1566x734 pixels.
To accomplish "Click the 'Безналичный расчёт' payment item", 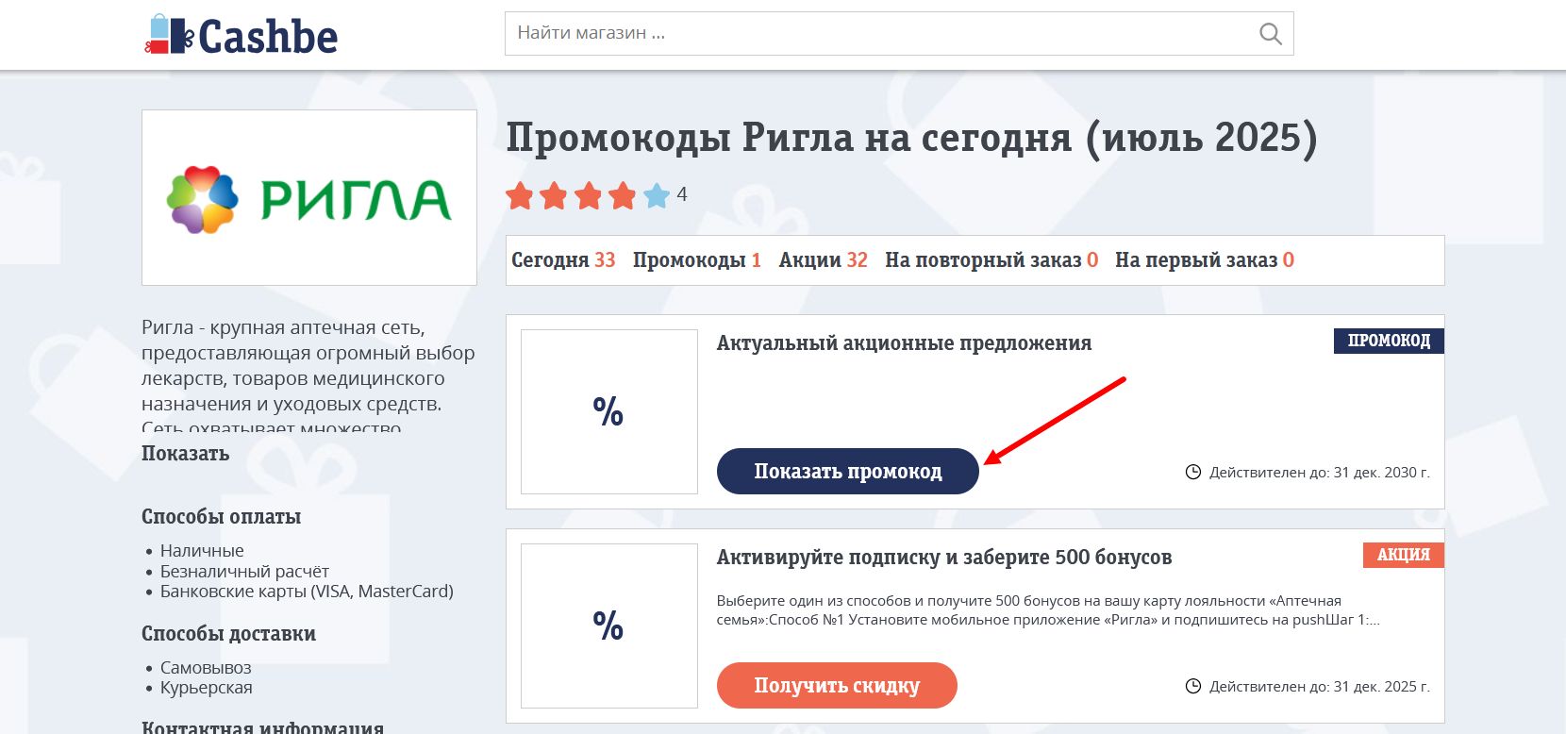I will [x=244, y=572].
